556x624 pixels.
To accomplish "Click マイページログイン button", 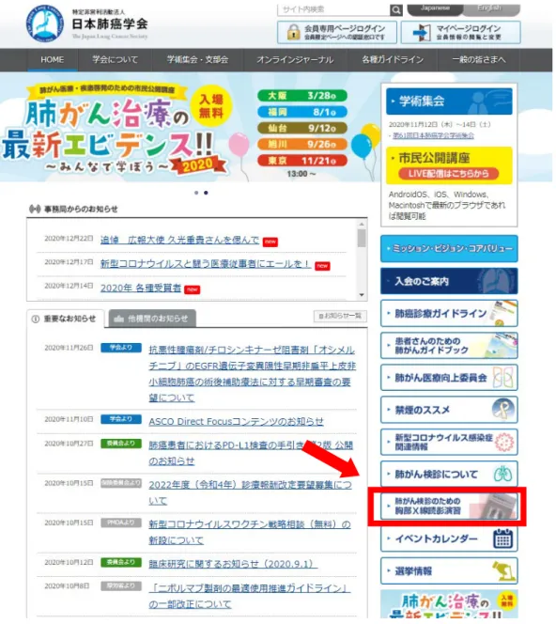I will click(460, 32).
